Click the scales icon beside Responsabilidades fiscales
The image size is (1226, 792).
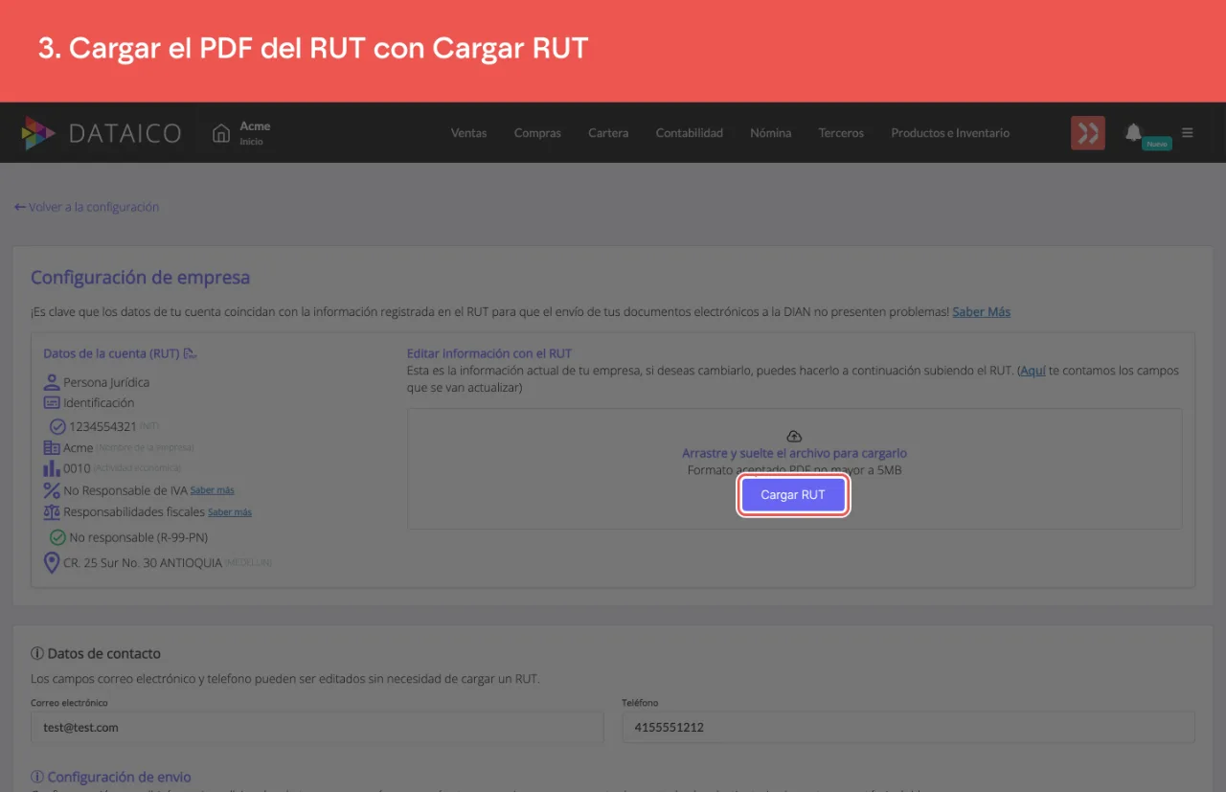tap(52, 512)
